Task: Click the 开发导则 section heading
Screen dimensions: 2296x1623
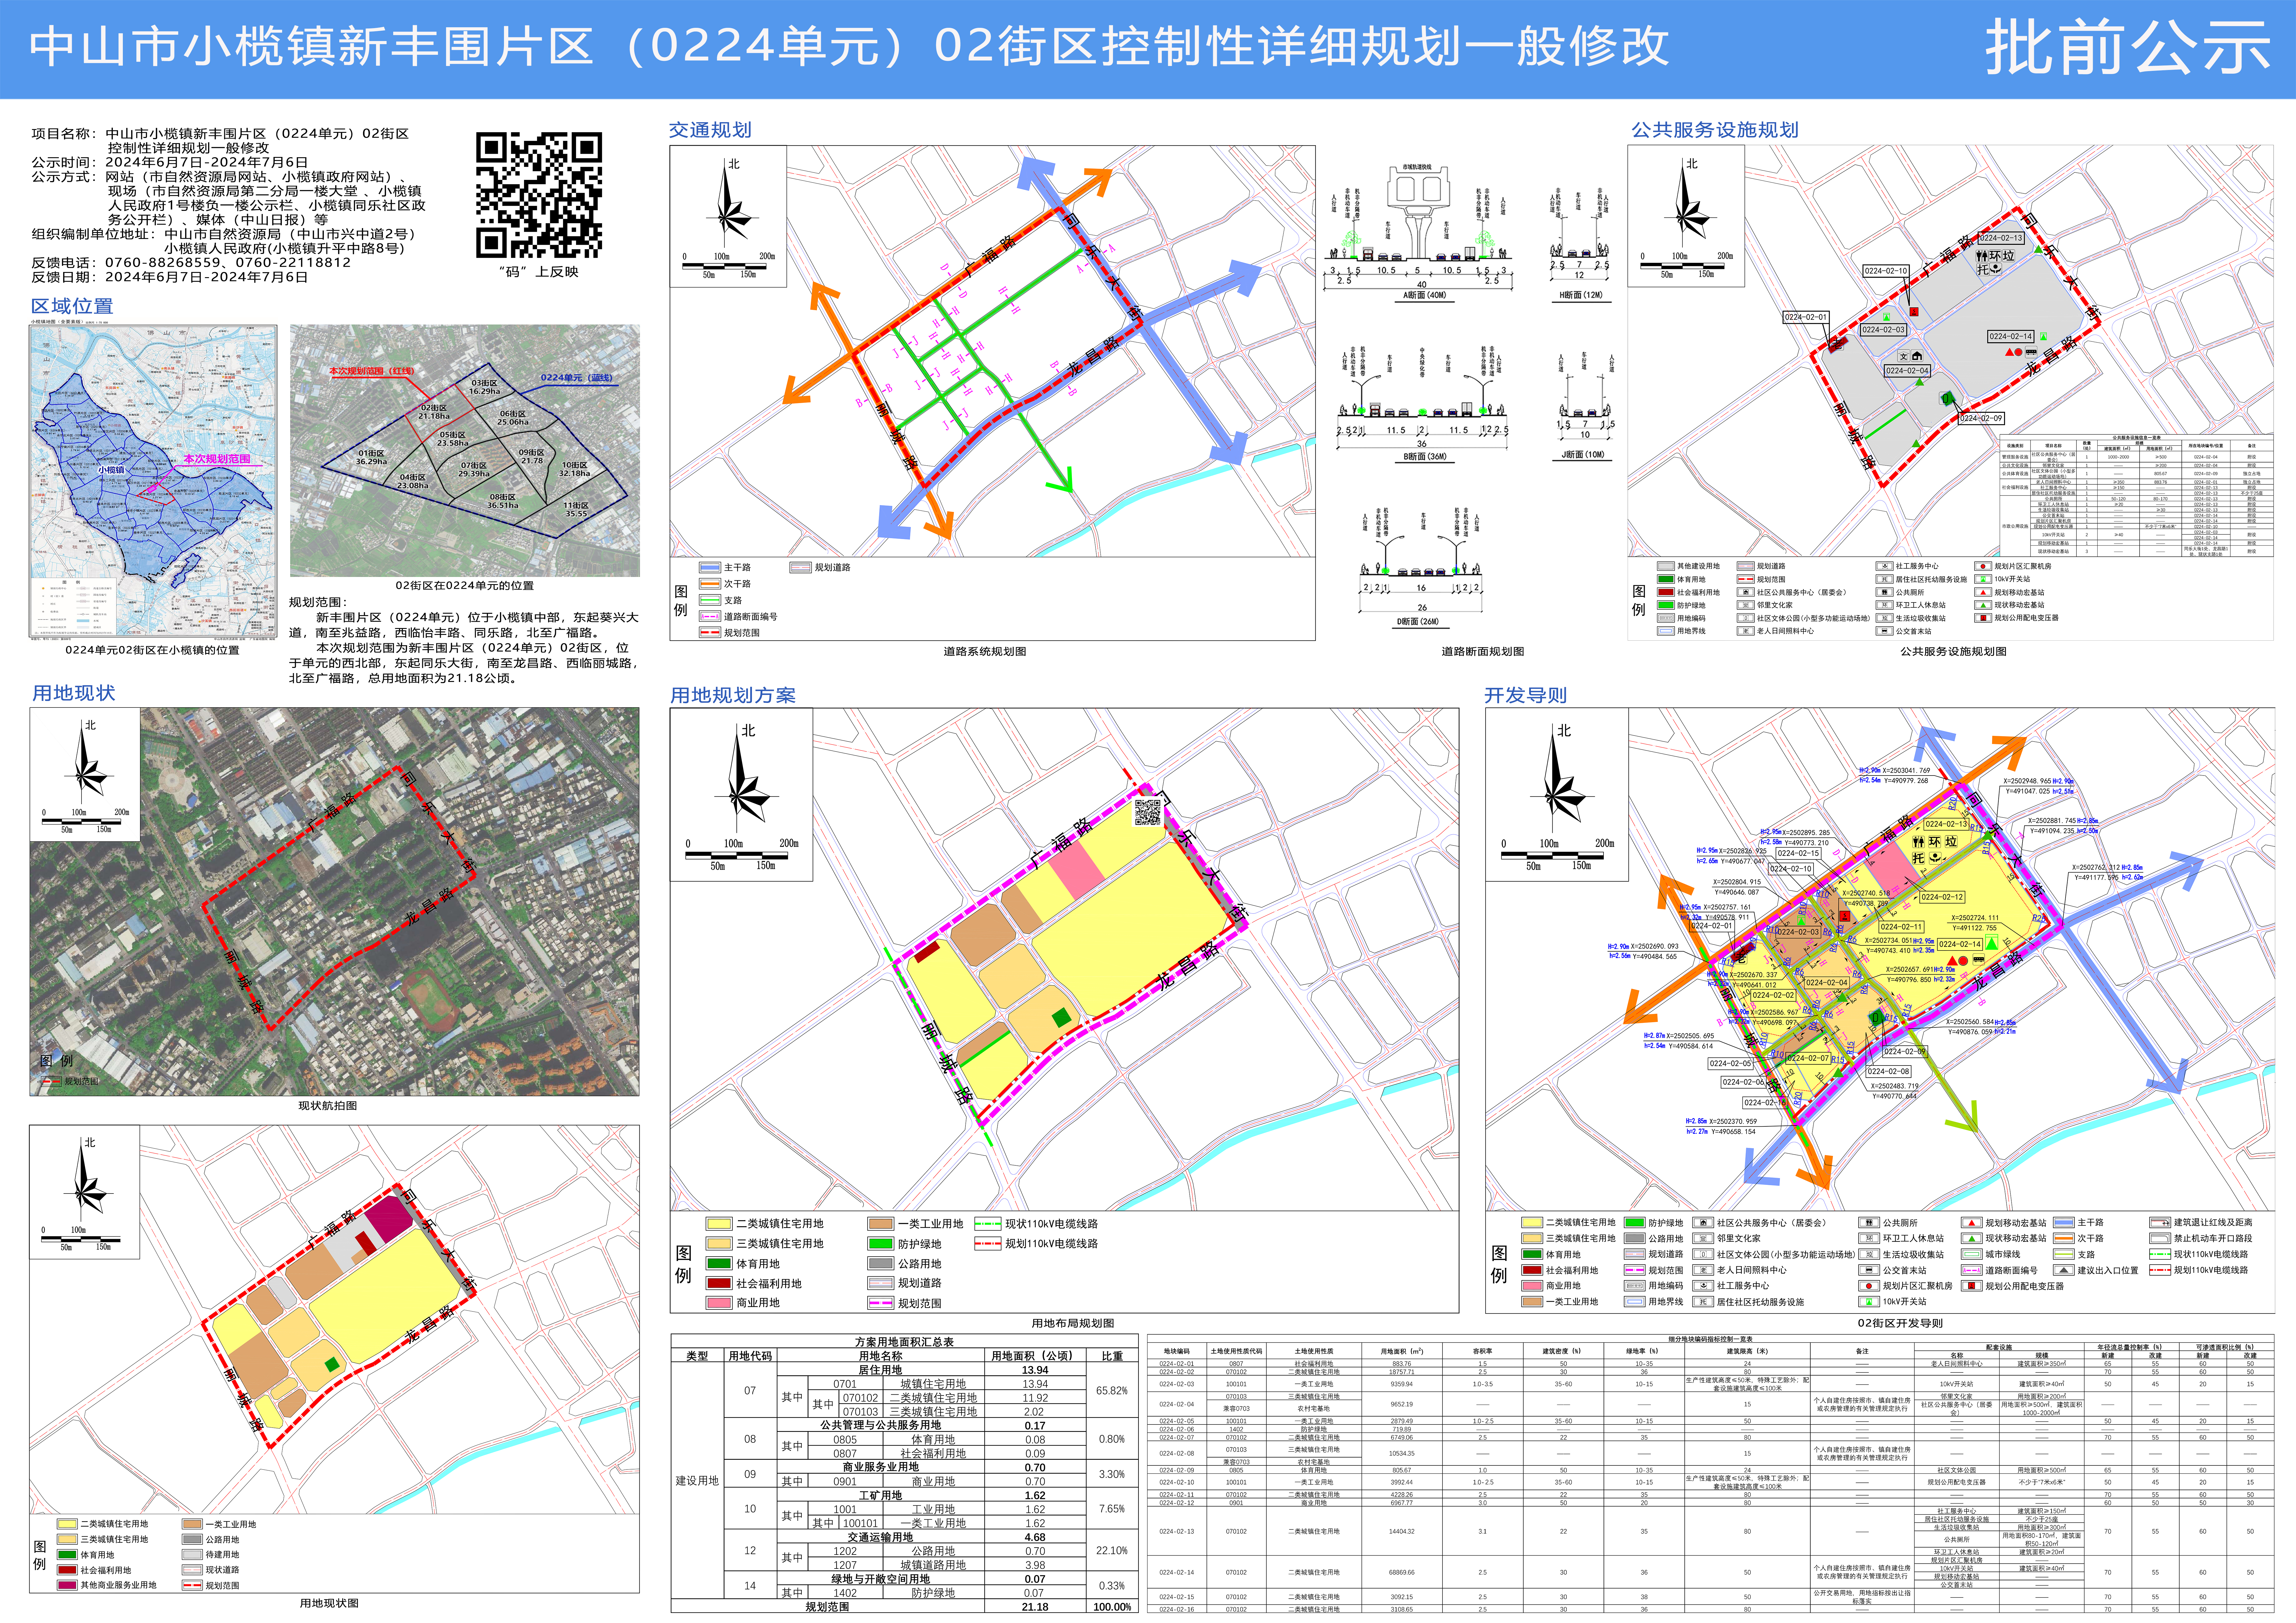Action: [1526, 695]
